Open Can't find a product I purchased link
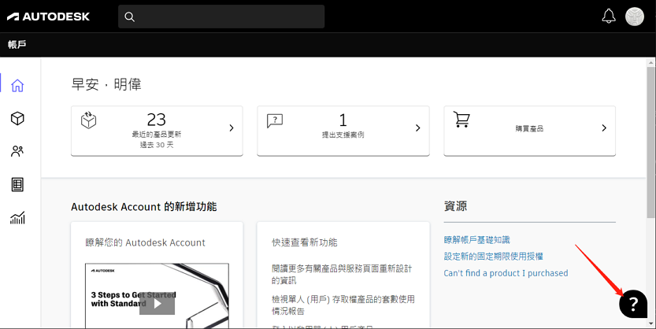Image resolution: width=656 pixels, height=329 pixels. [x=506, y=273]
